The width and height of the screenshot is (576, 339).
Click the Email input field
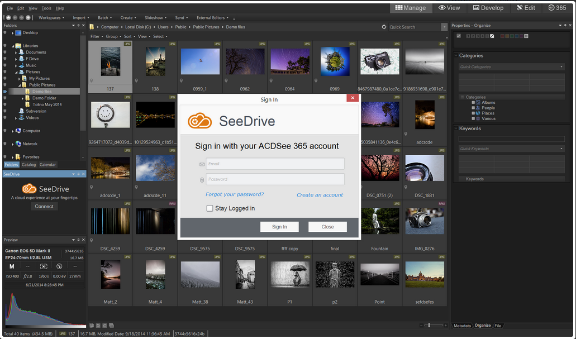(x=274, y=164)
